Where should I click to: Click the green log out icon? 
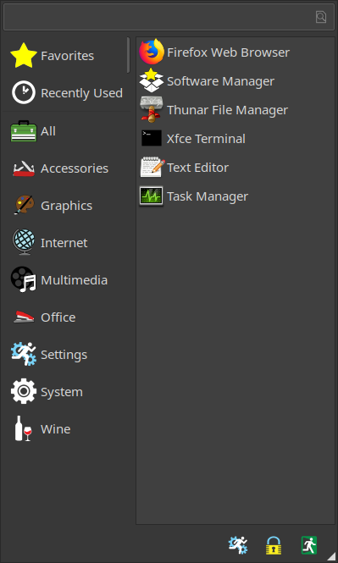click(x=309, y=545)
